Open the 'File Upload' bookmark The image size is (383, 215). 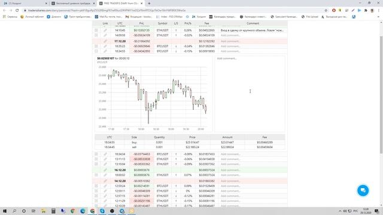(310, 17)
